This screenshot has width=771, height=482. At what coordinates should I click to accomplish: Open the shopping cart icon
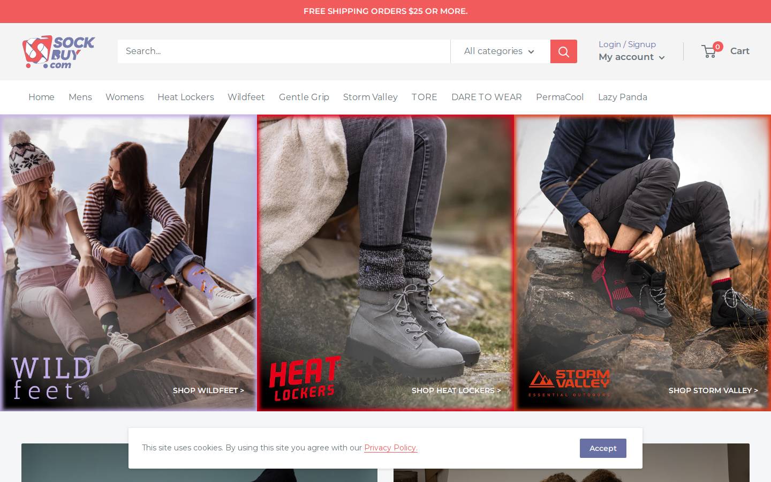712,50
